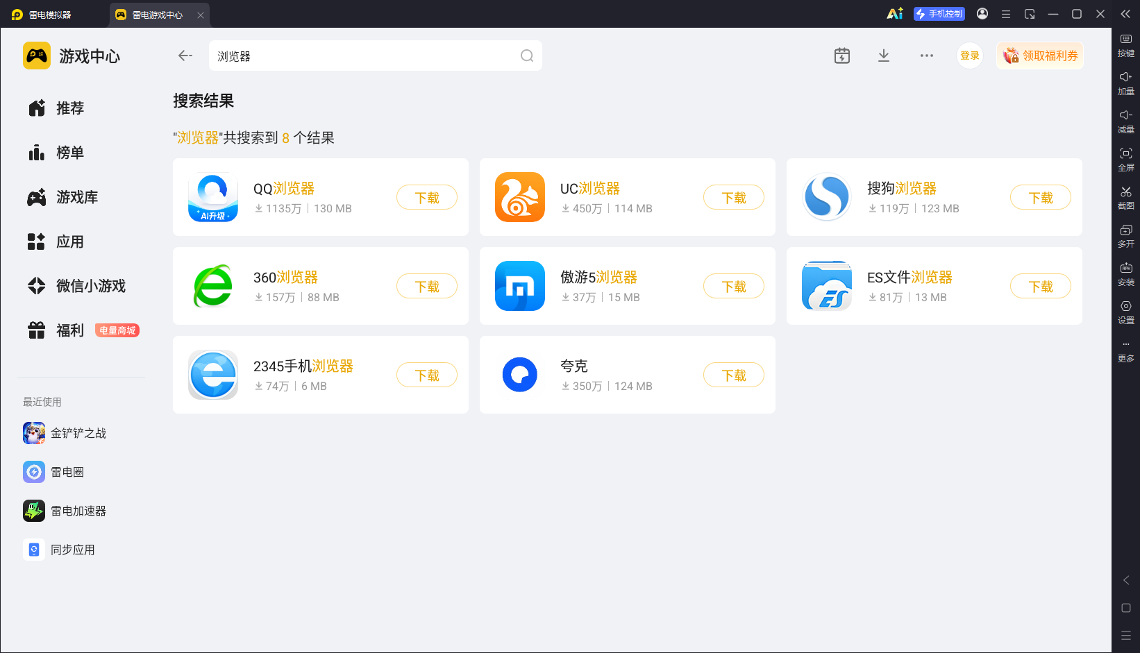The width and height of the screenshot is (1140, 653).
Task: Download UC浏览器
Action: tap(734, 198)
